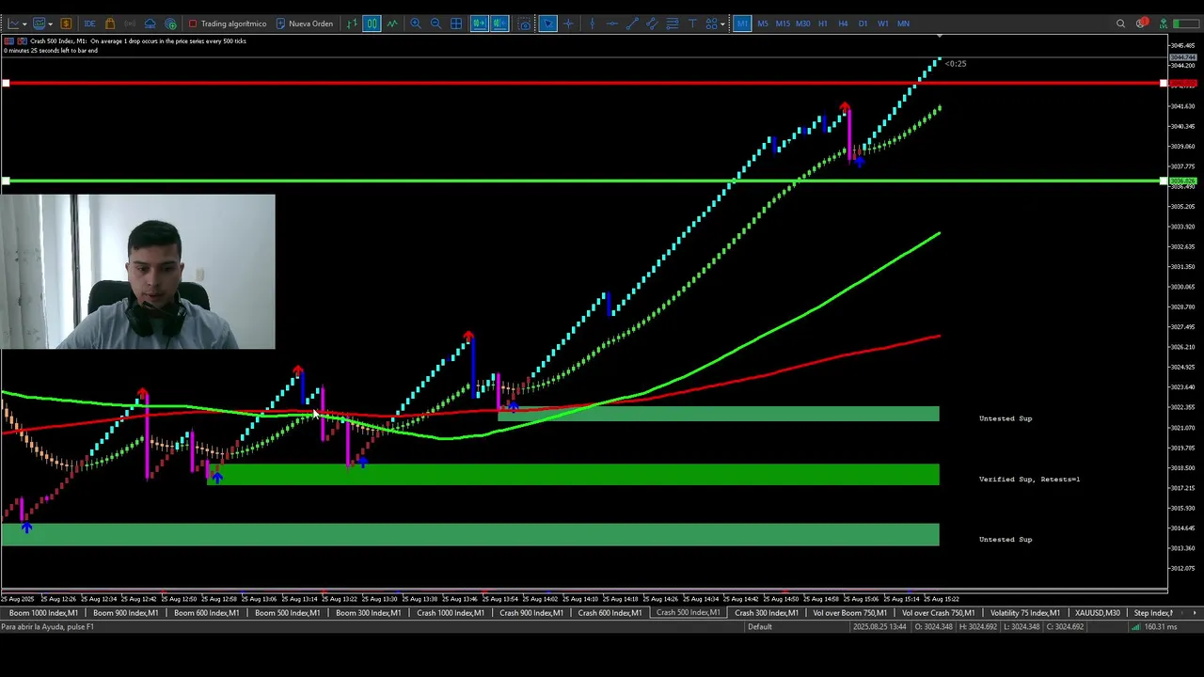Screen dimensions: 1204x677
Task: Select the vertical line drawing tool
Action: coord(592,24)
